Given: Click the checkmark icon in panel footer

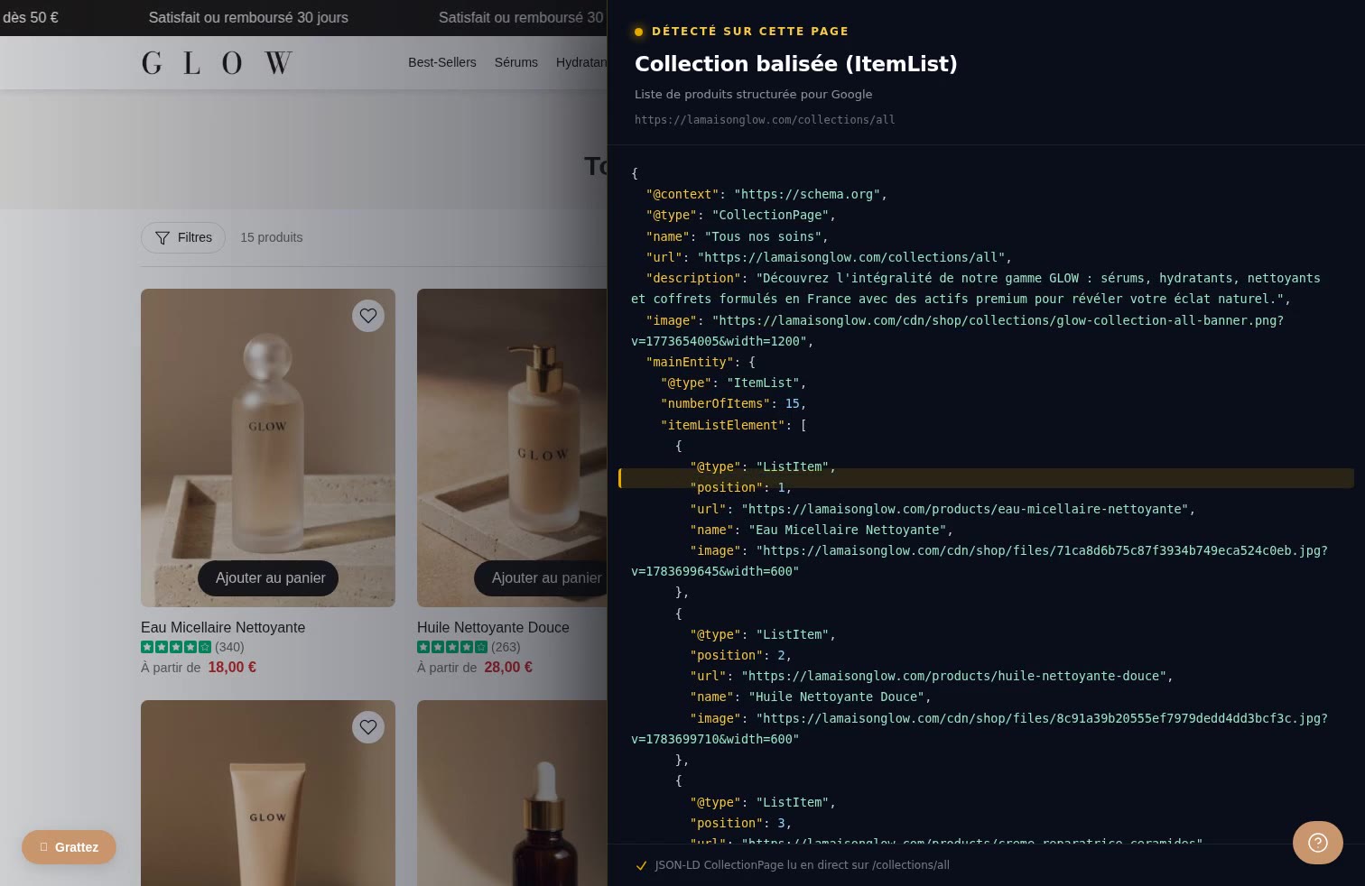Looking at the screenshot, I should pyautogui.click(x=641, y=865).
